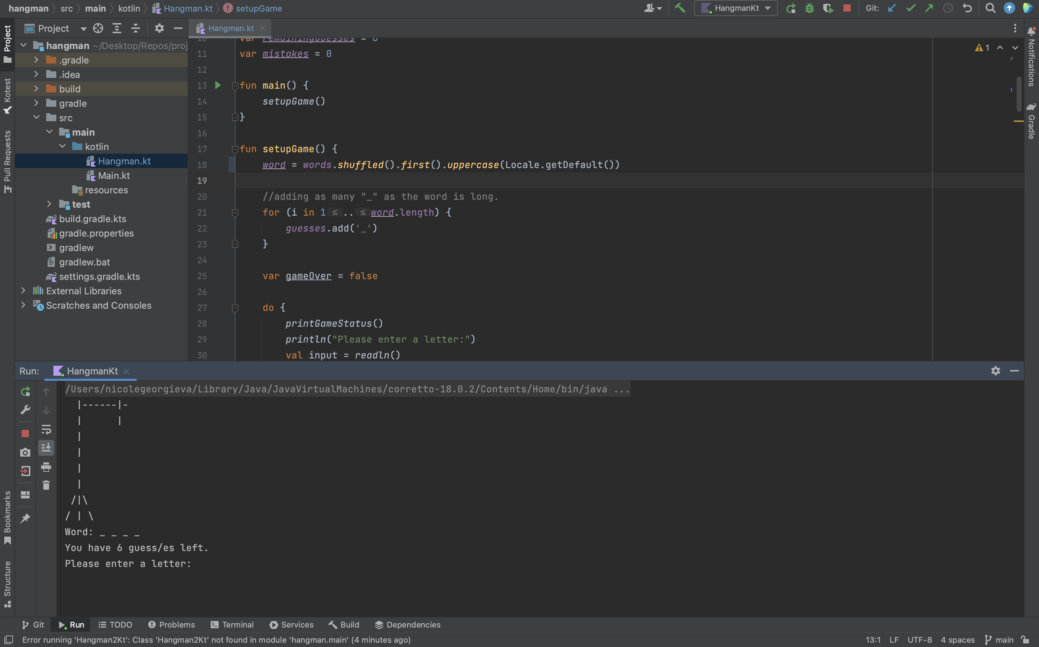Clear the Run console with the trash icon
The height and width of the screenshot is (647, 1039).
click(x=46, y=485)
